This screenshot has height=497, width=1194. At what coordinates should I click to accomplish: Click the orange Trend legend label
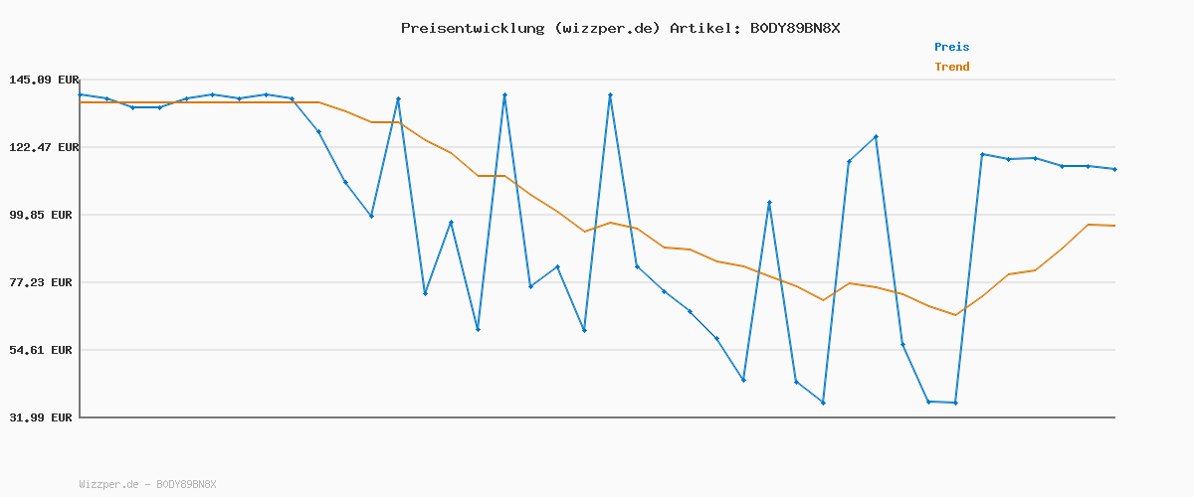click(951, 67)
